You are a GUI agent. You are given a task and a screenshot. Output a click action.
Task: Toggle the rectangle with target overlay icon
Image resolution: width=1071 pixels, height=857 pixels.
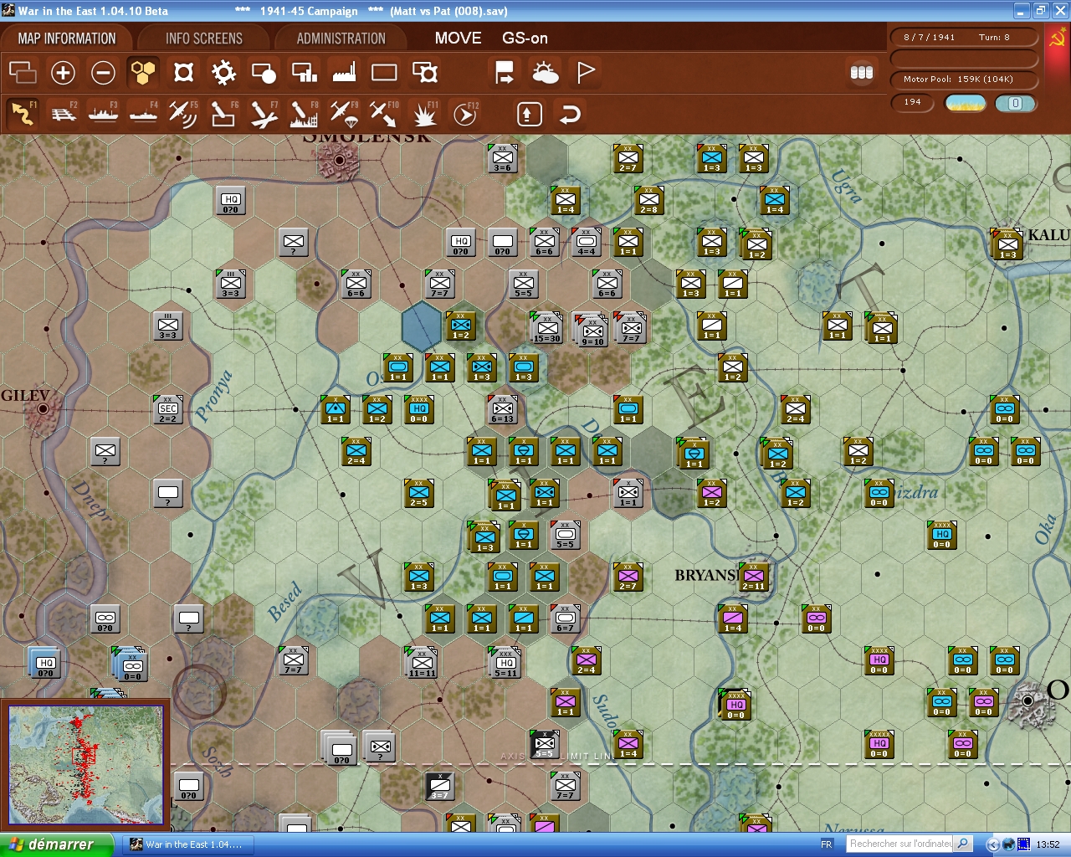pos(425,73)
